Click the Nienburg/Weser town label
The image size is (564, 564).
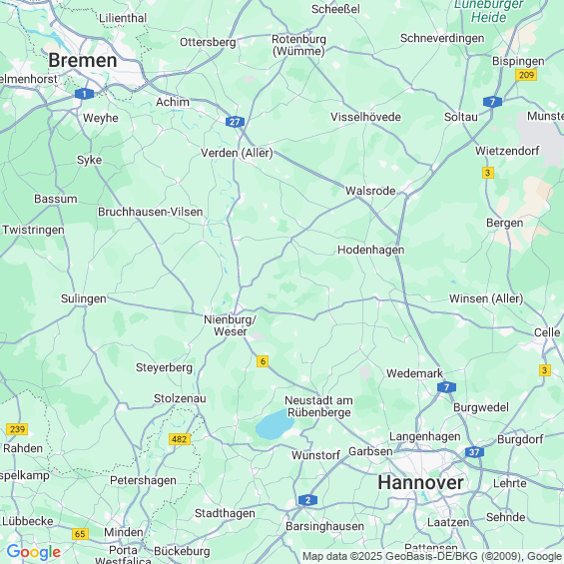[231, 325]
